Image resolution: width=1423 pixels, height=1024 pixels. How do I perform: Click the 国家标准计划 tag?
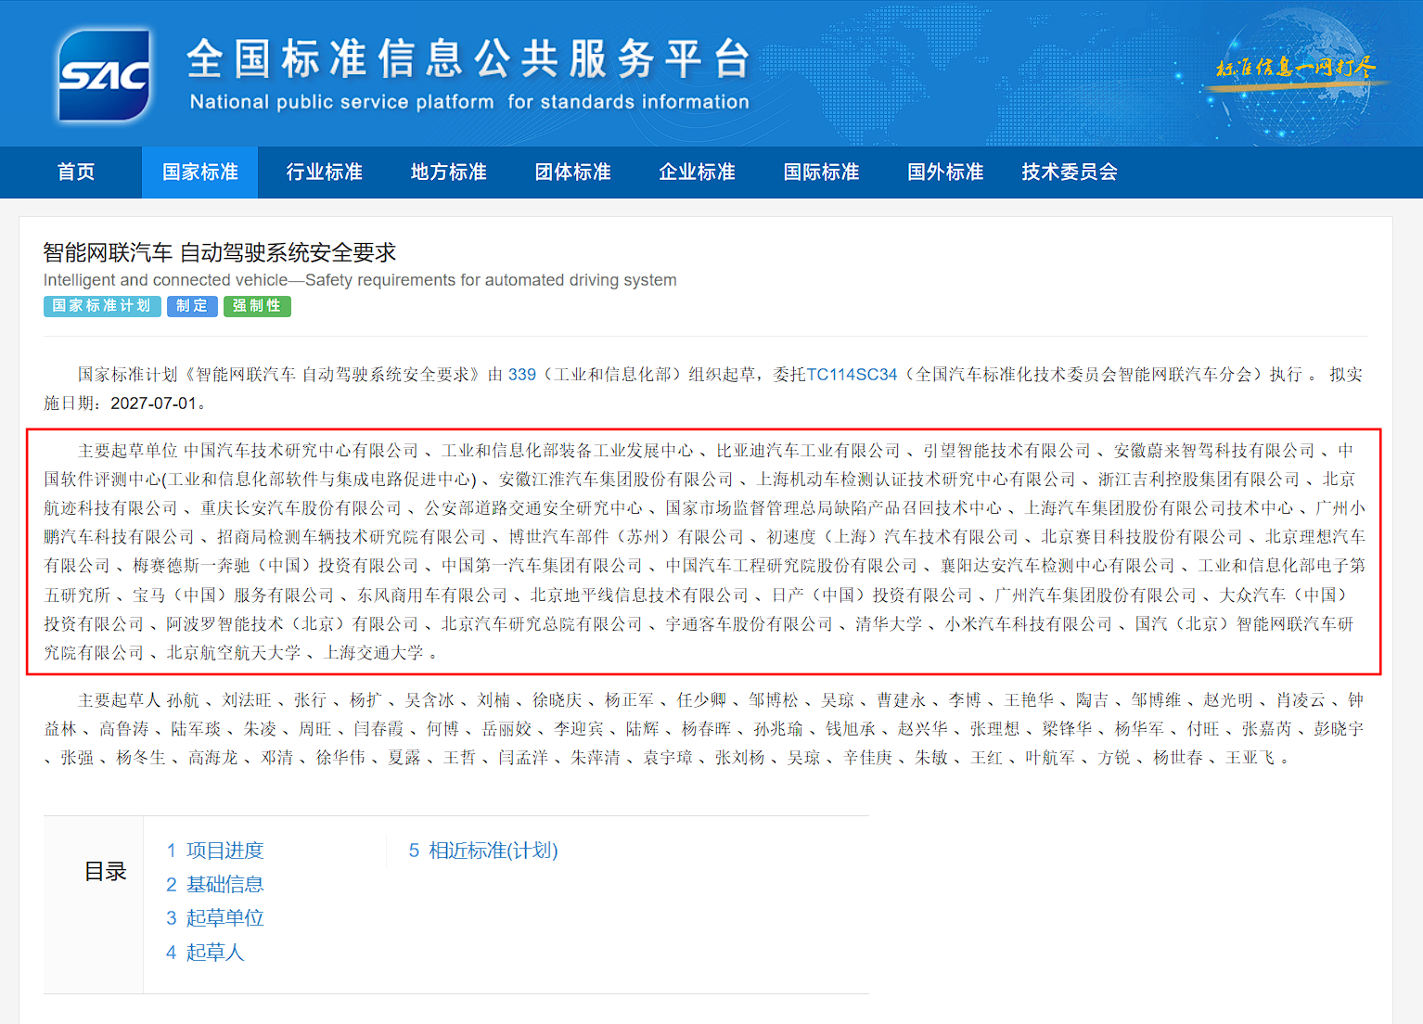point(102,306)
